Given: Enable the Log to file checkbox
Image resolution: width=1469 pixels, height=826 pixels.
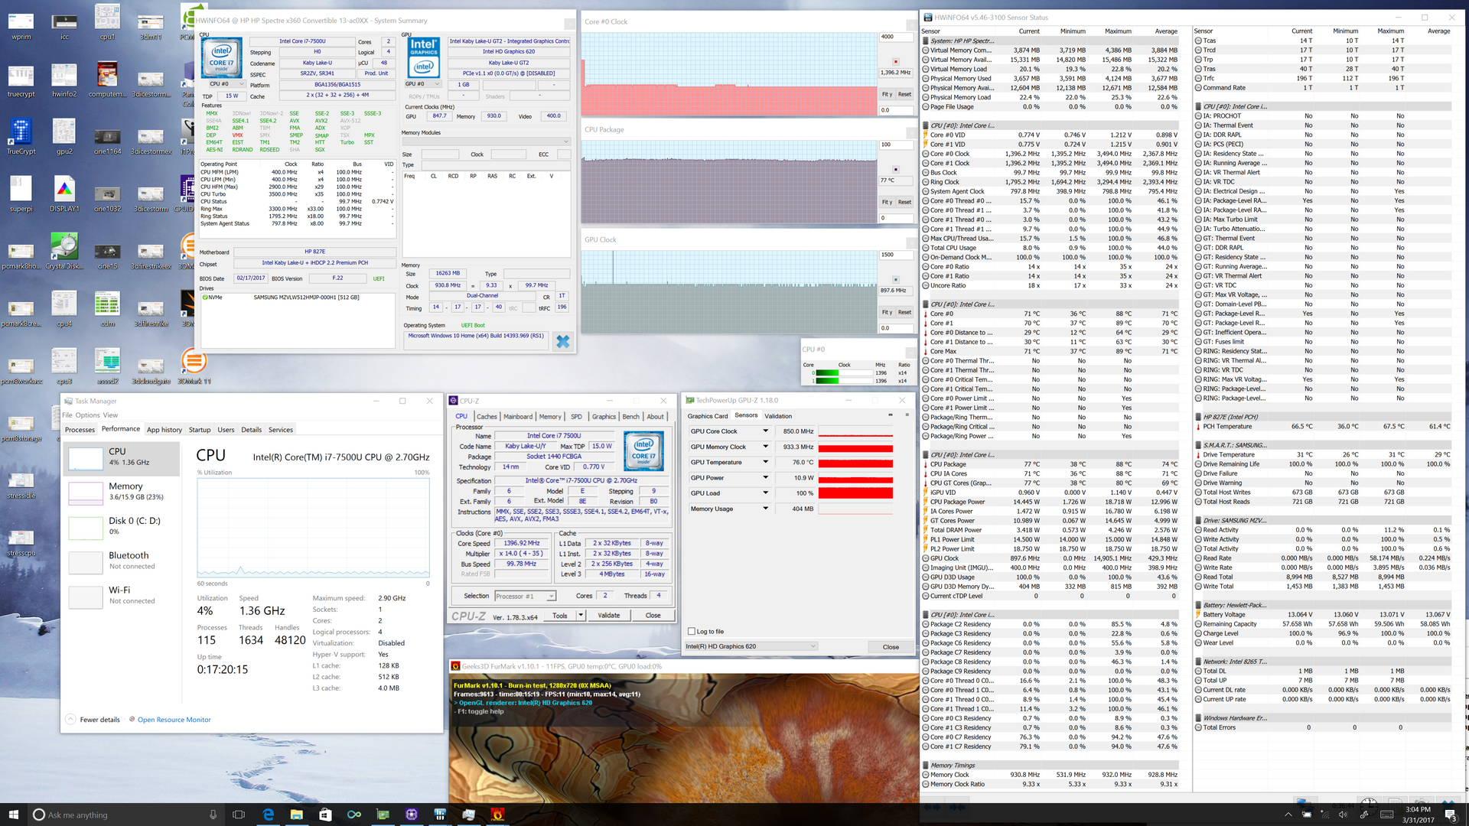Looking at the screenshot, I should 692,632.
